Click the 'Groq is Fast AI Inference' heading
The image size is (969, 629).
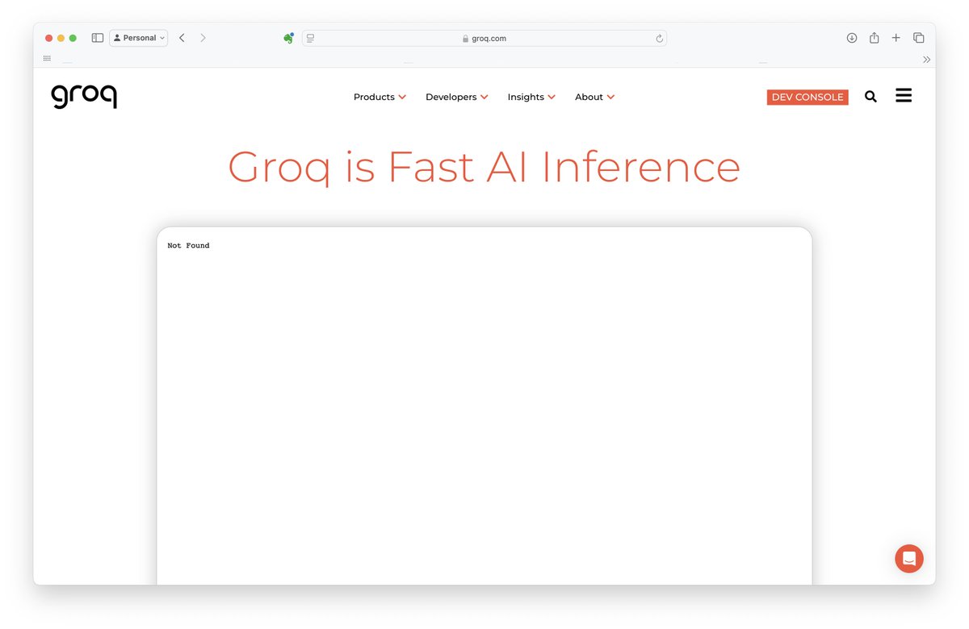click(484, 167)
